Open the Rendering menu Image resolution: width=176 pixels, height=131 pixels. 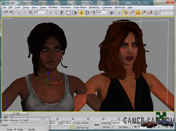pos(94,7)
